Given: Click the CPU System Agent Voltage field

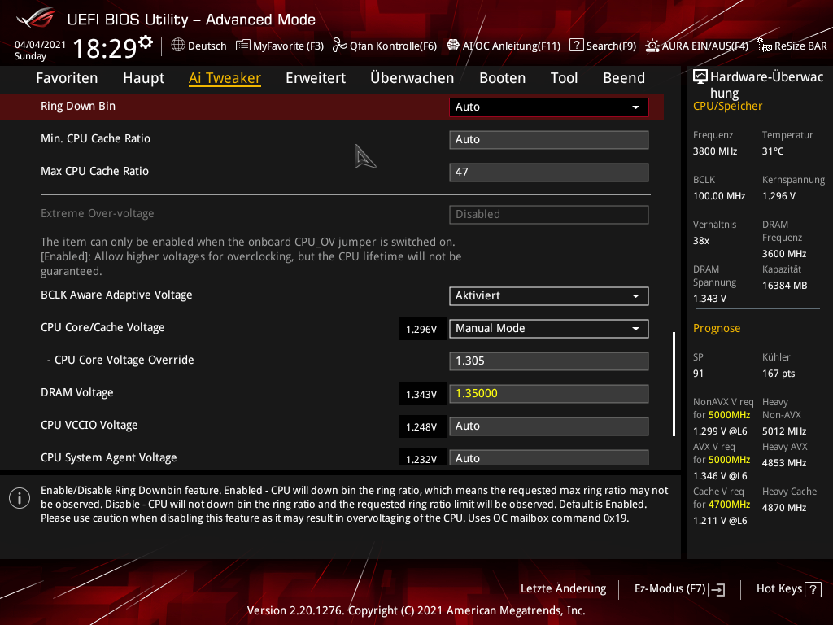Looking at the screenshot, I should pyautogui.click(x=549, y=457).
